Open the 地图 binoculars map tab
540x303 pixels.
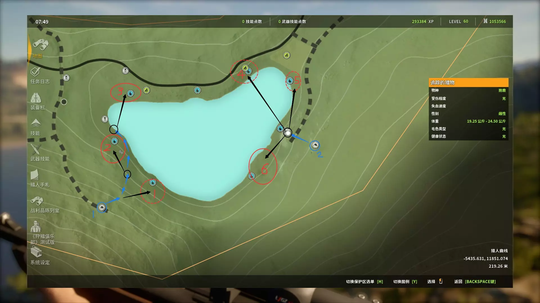click(40, 45)
